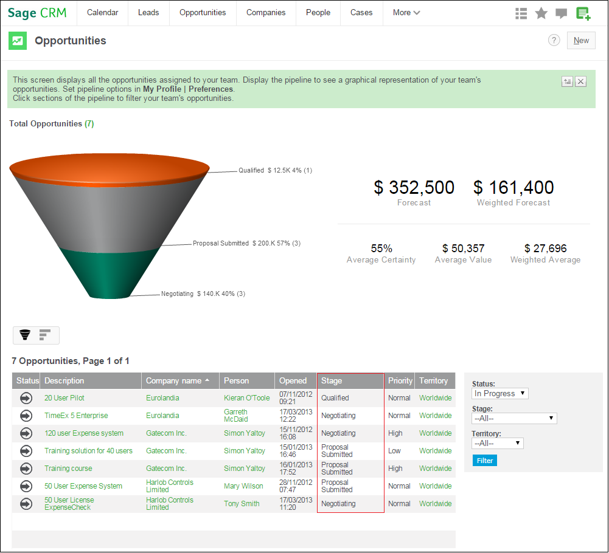Go to the Leads tab
The width and height of the screenshot is (609, 553).
click(x=148, y=12)
